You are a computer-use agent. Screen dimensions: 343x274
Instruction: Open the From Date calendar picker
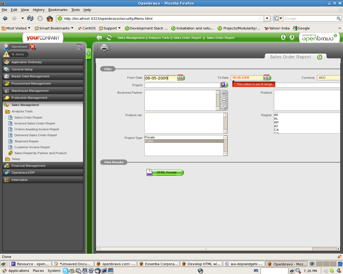(181, 78)
